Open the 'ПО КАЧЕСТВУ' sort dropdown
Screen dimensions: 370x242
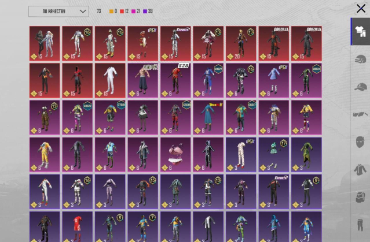pos(58,12)
